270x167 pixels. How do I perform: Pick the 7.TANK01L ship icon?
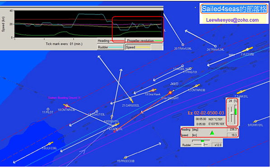click(241, 91)
